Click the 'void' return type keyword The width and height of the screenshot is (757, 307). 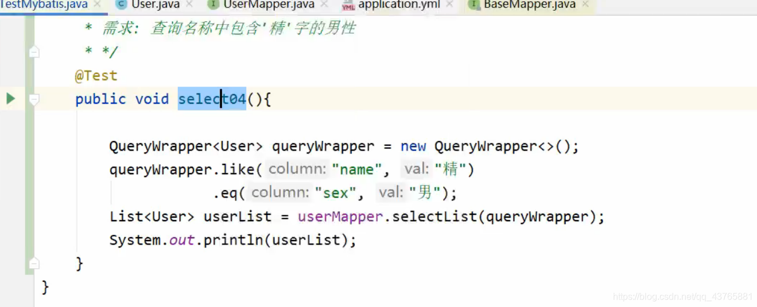[152, 99]
